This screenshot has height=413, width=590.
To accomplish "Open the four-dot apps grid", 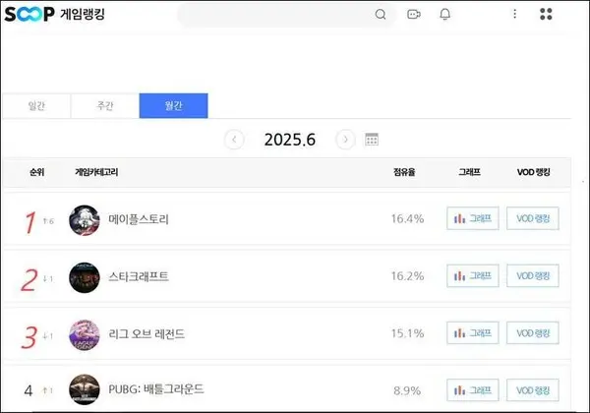I will (x=547, y=15).
